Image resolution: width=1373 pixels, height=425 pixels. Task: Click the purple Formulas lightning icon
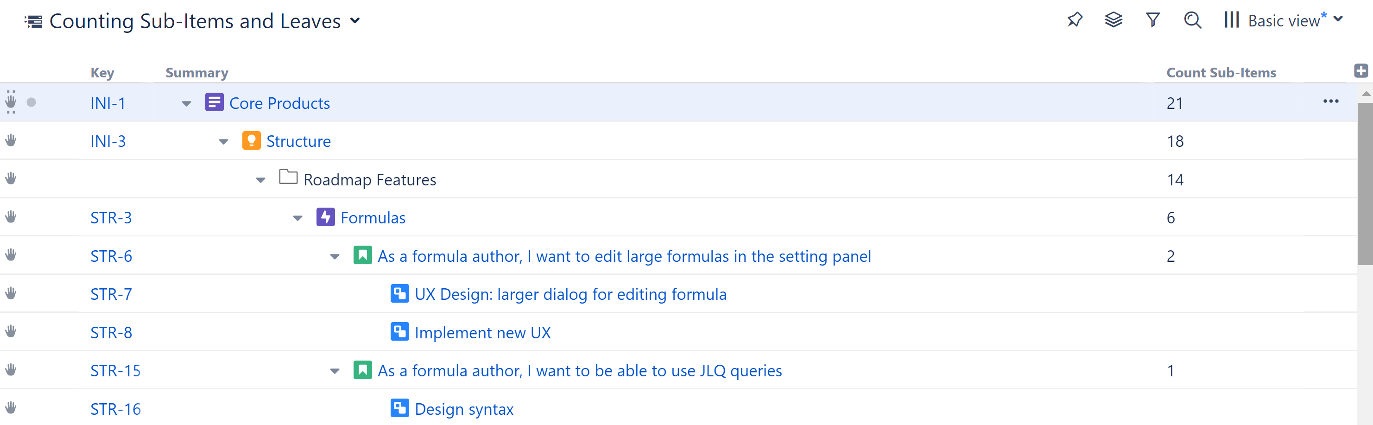[x=326, y=217]
